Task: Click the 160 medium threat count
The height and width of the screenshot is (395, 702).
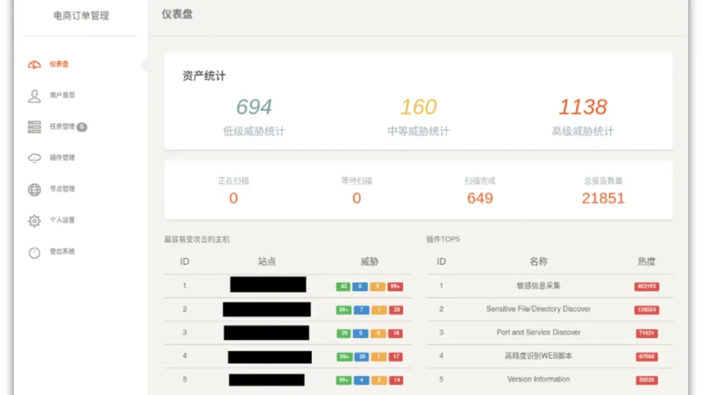Action: tap(418, 107)
